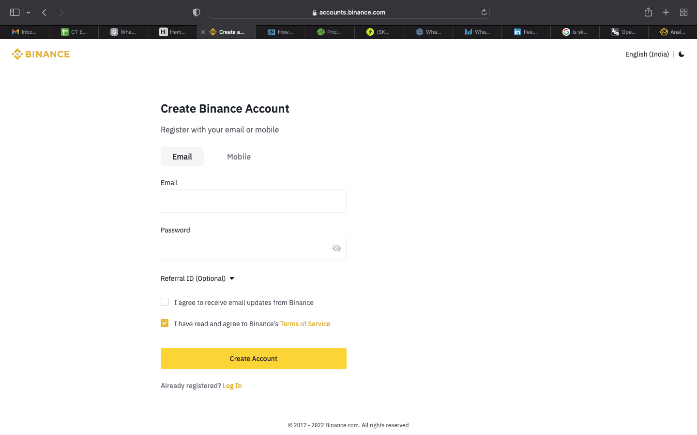This screenshot has height=435, width=697.
Task: Open a new tab with plus icon
Action: (x=666, y=13)
